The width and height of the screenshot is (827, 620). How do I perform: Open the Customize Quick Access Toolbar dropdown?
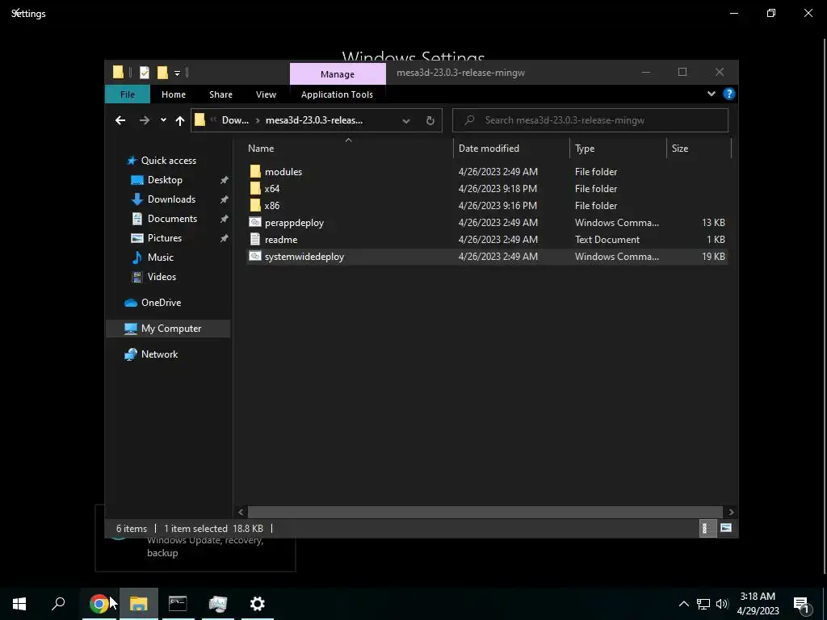click(x=177, y=73)
